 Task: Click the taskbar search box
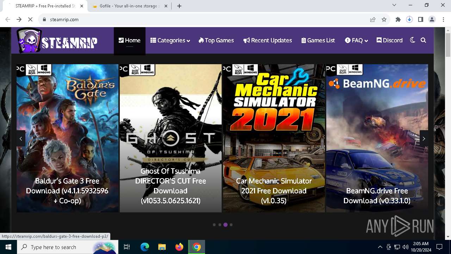pyautogui.click(x=68, y=247)
